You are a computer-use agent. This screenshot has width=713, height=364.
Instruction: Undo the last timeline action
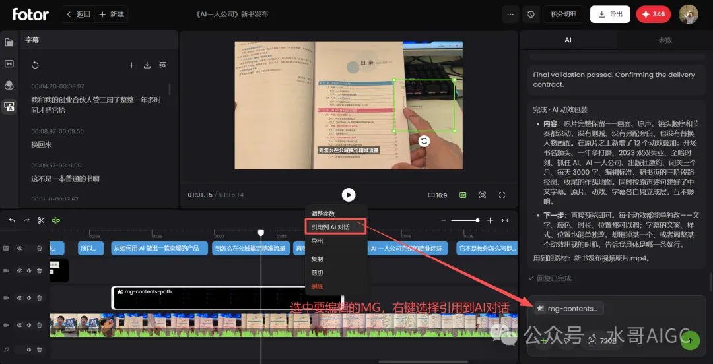pyautogui.click(x=13, y=220)
